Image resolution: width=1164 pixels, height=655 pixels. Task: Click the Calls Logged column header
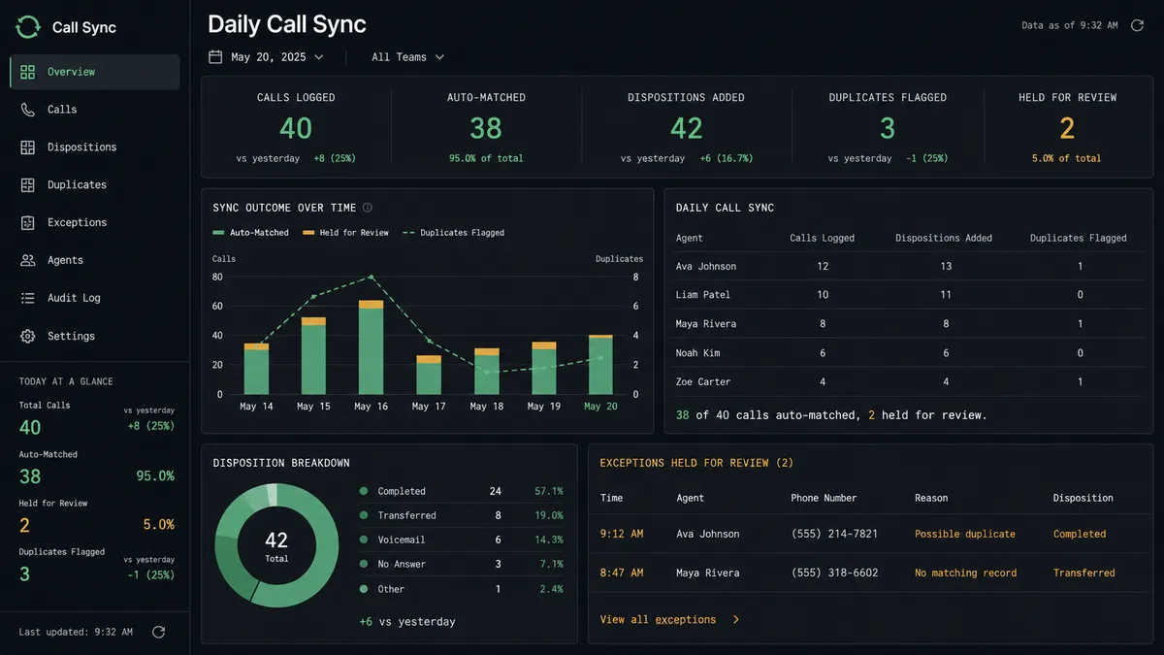(823, 238)
